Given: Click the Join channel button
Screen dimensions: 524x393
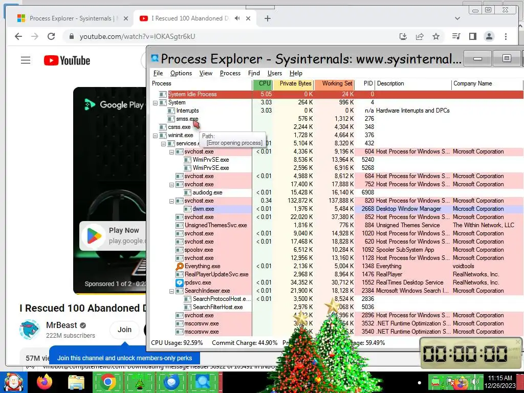Looking at the screenshot, I should (124, 330).
